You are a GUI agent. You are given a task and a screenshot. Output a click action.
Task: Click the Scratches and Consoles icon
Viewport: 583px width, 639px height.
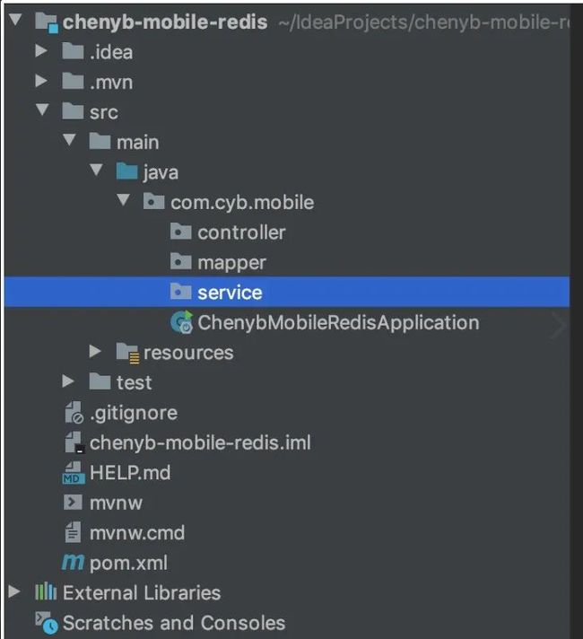pos(46,622)
